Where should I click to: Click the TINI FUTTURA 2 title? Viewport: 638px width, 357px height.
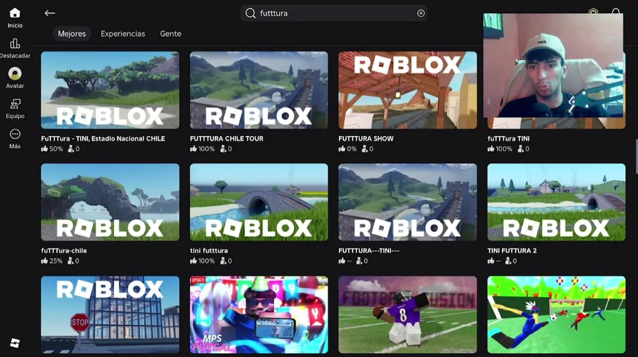(x=512, y=251)
